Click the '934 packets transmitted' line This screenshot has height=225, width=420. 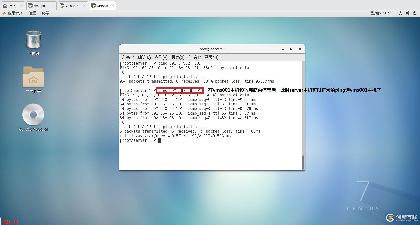[197, 81]
